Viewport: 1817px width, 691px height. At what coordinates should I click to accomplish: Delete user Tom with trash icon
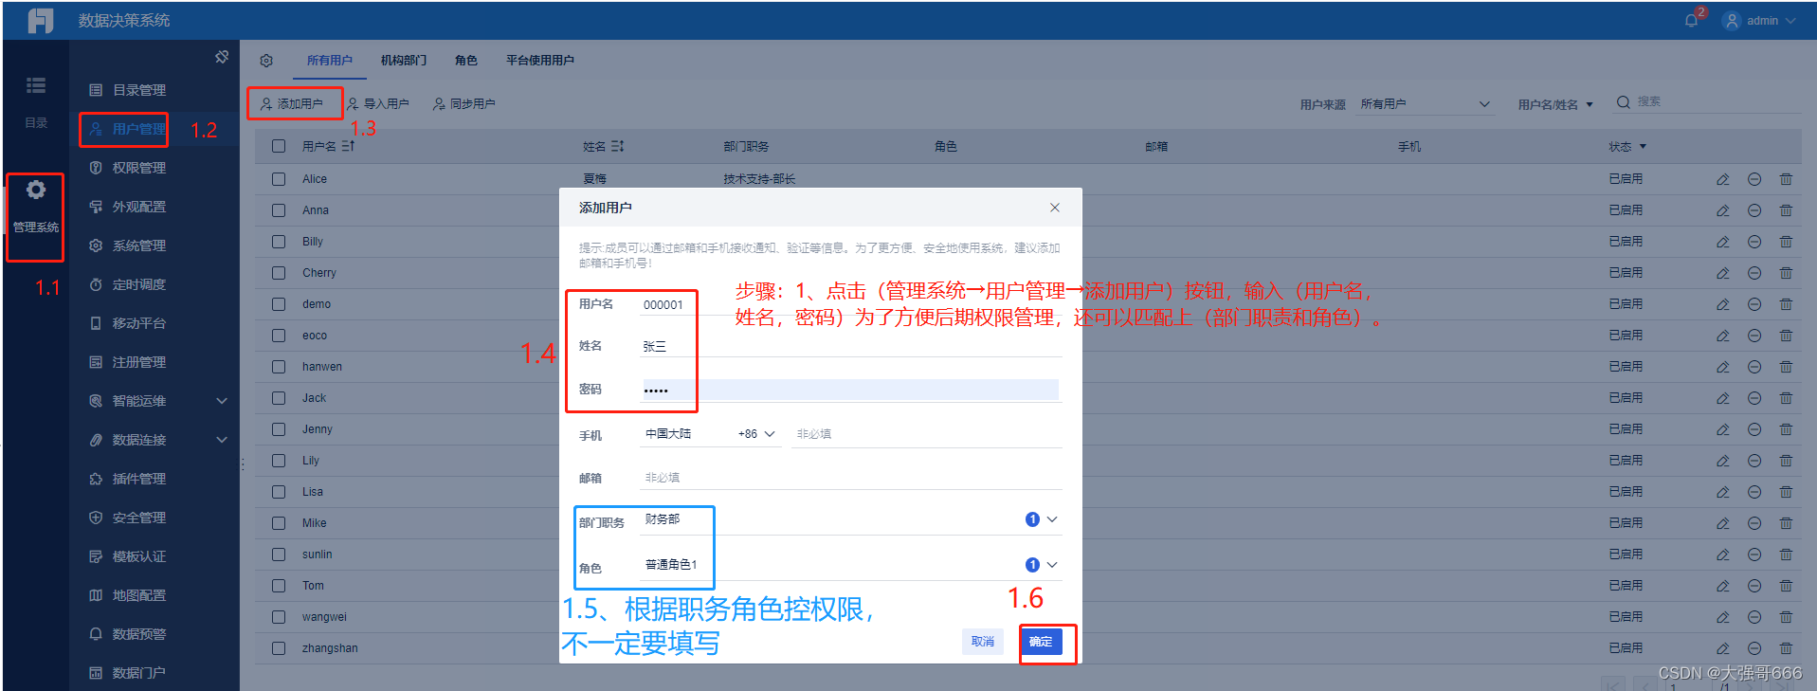(x=1786, y=586)
